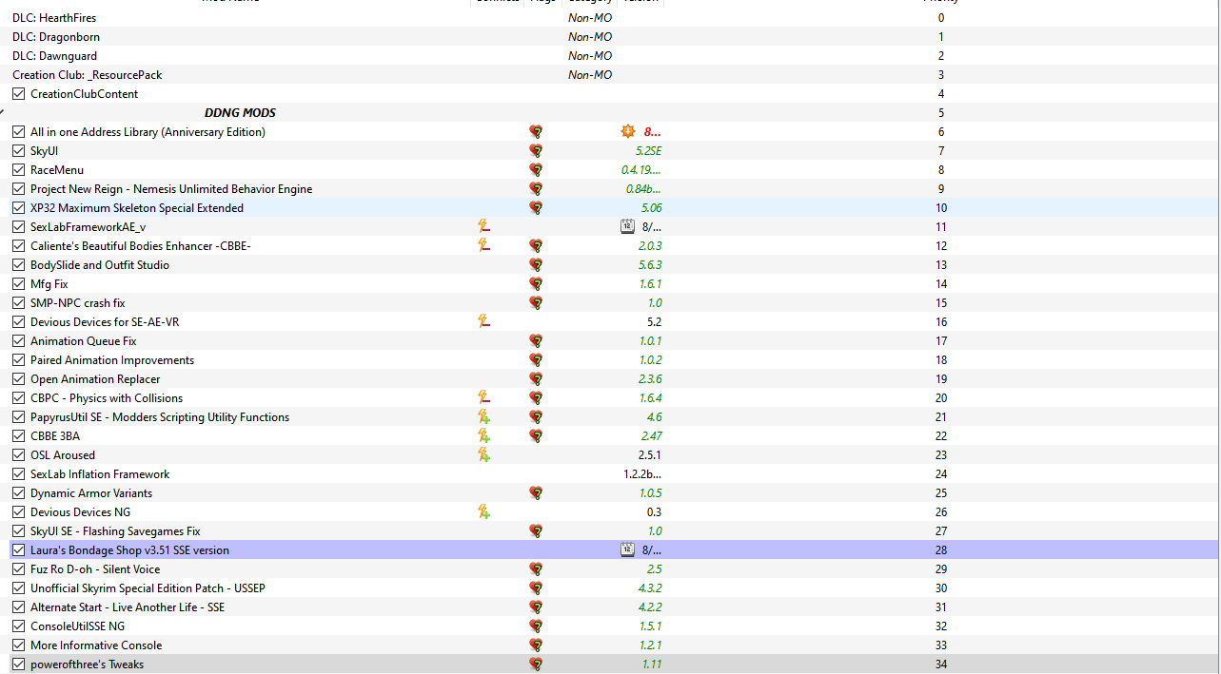Select Creation Club: _ResourcePack row
This screenshot has height=674, width=1221.
point(610,75)
